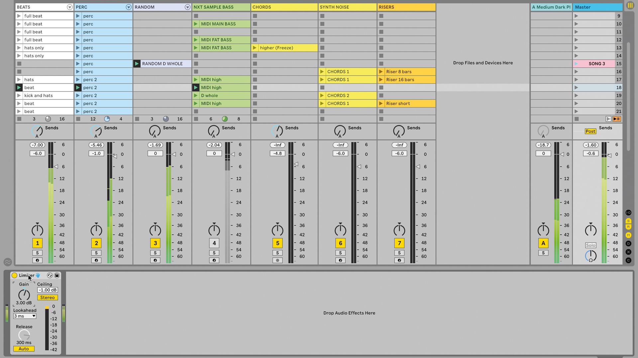The height and width of the screenshot is (358, 638).
Task: Click the Limiter Gain knob
Action: tap(24, 295)
